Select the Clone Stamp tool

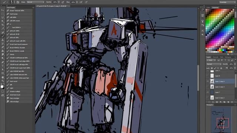(3, 40)
